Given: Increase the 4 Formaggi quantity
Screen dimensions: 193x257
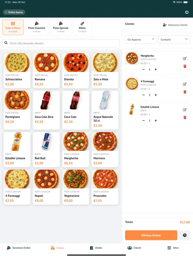Looking at the screenshot, I should click(x=156, y=95).
